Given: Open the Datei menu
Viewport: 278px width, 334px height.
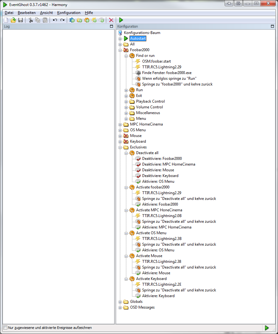Looking at the screenshot, I should pos(9,13).
